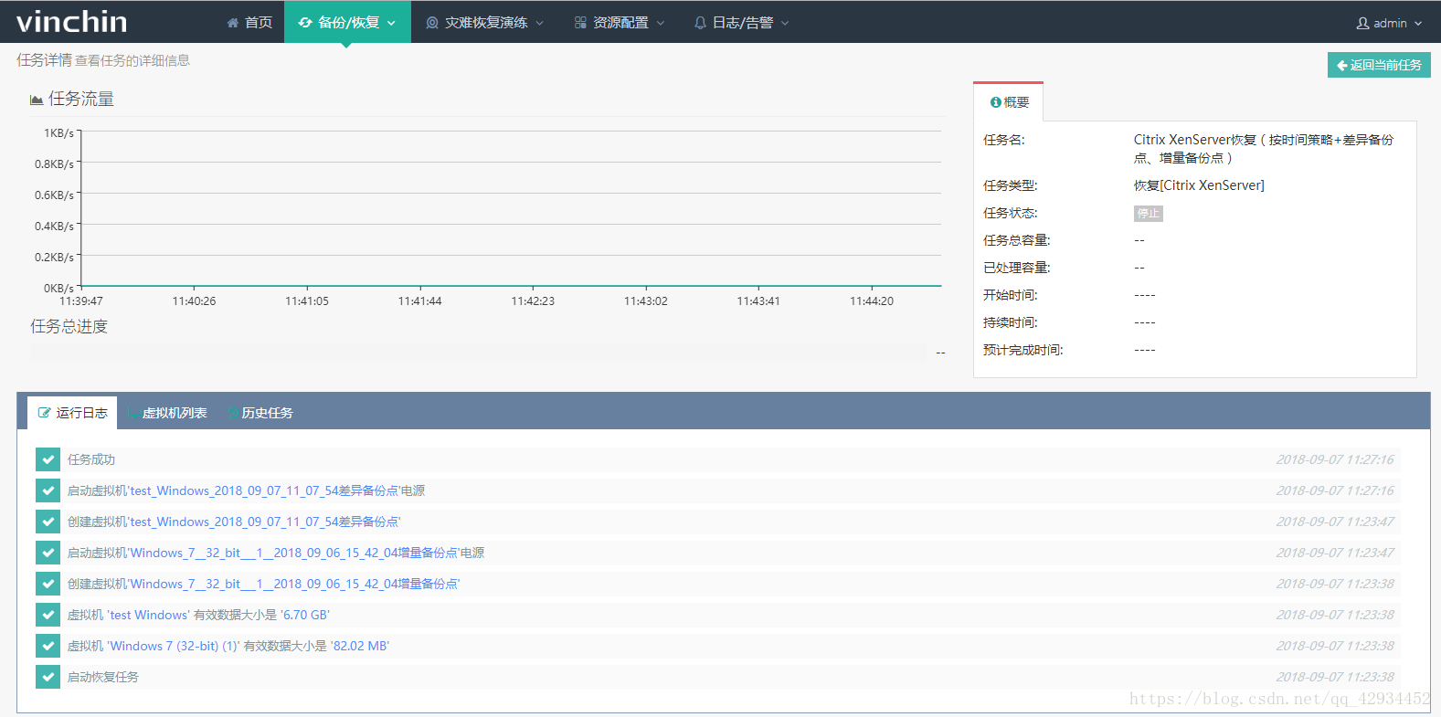Click the edit icon on 运行日志 tab
Viewport: 1441px width, 717px height.
(44, 413)
